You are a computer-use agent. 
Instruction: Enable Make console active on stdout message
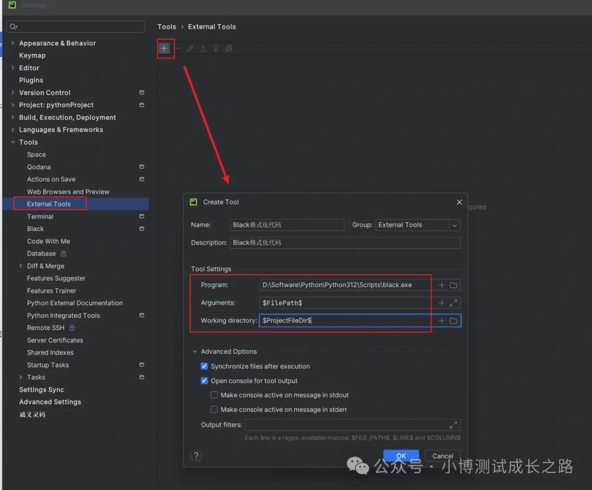(214, 395)
